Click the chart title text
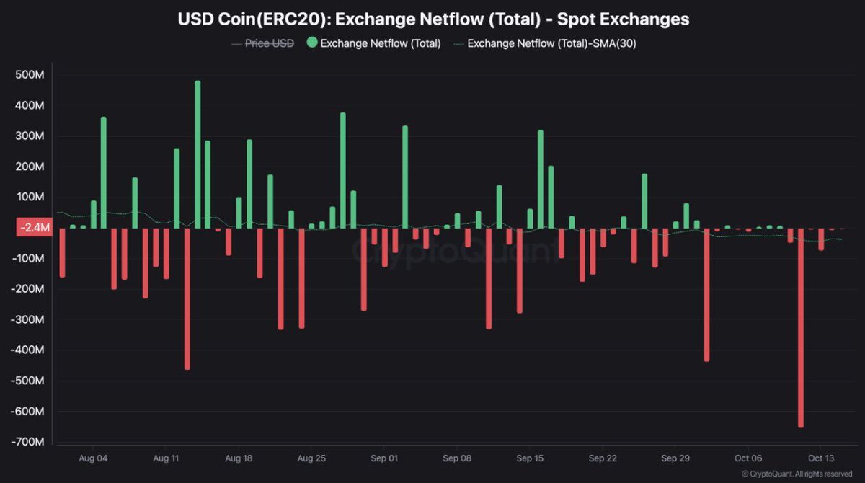 pyautogui.click(x=433, y=19)
